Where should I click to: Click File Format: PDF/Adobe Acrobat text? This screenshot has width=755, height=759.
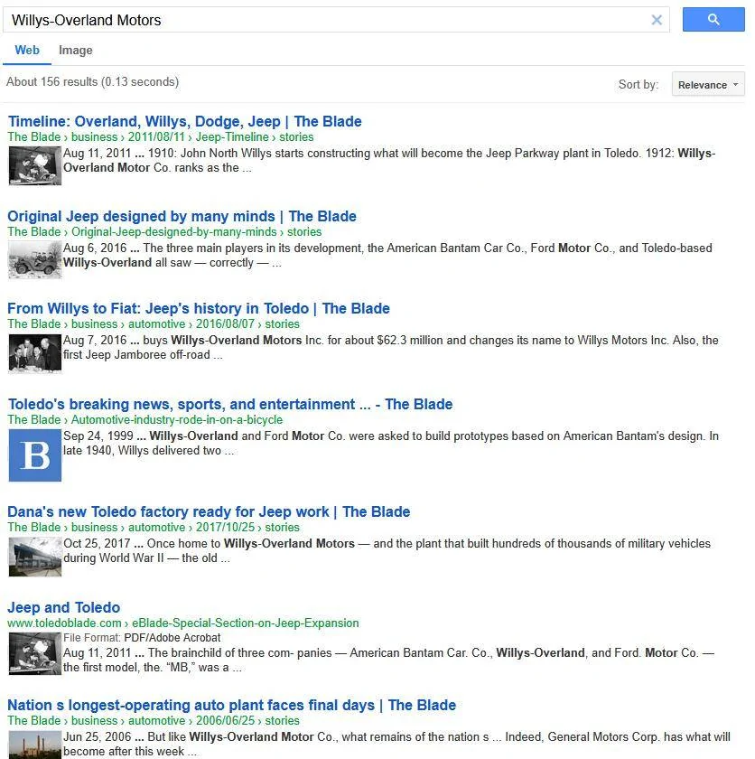(x=142, y=638)
